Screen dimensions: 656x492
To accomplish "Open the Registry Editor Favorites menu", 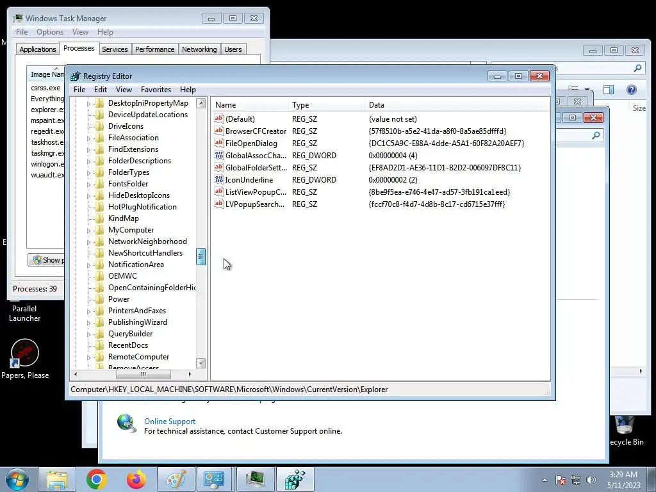I will click(156, 90).
